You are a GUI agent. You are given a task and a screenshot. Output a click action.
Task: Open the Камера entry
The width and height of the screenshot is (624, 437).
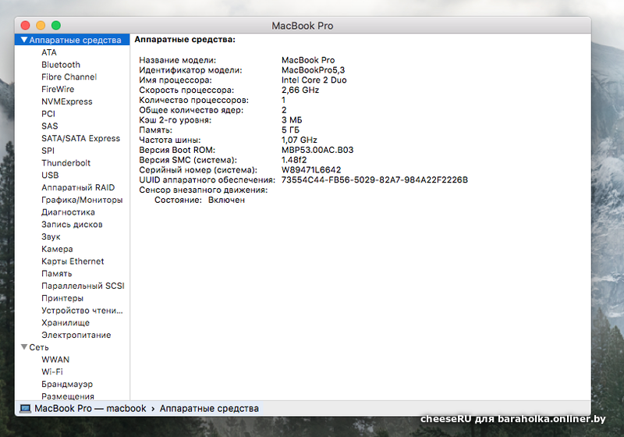tap(57, 249)
